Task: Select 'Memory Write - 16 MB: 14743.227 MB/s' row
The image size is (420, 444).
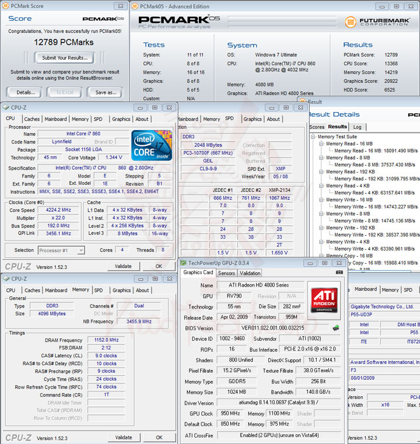Action: [x=376, y=207]
